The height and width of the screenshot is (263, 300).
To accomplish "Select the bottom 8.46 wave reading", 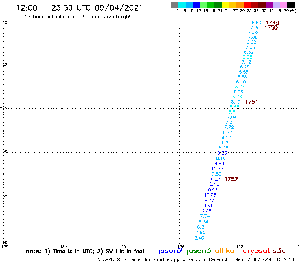I will click(x=199, y=238).
